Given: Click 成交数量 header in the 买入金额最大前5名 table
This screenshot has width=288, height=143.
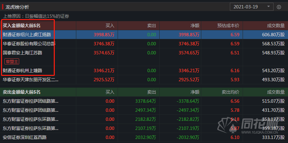Looking at the screenshot, I should (276, 26).
